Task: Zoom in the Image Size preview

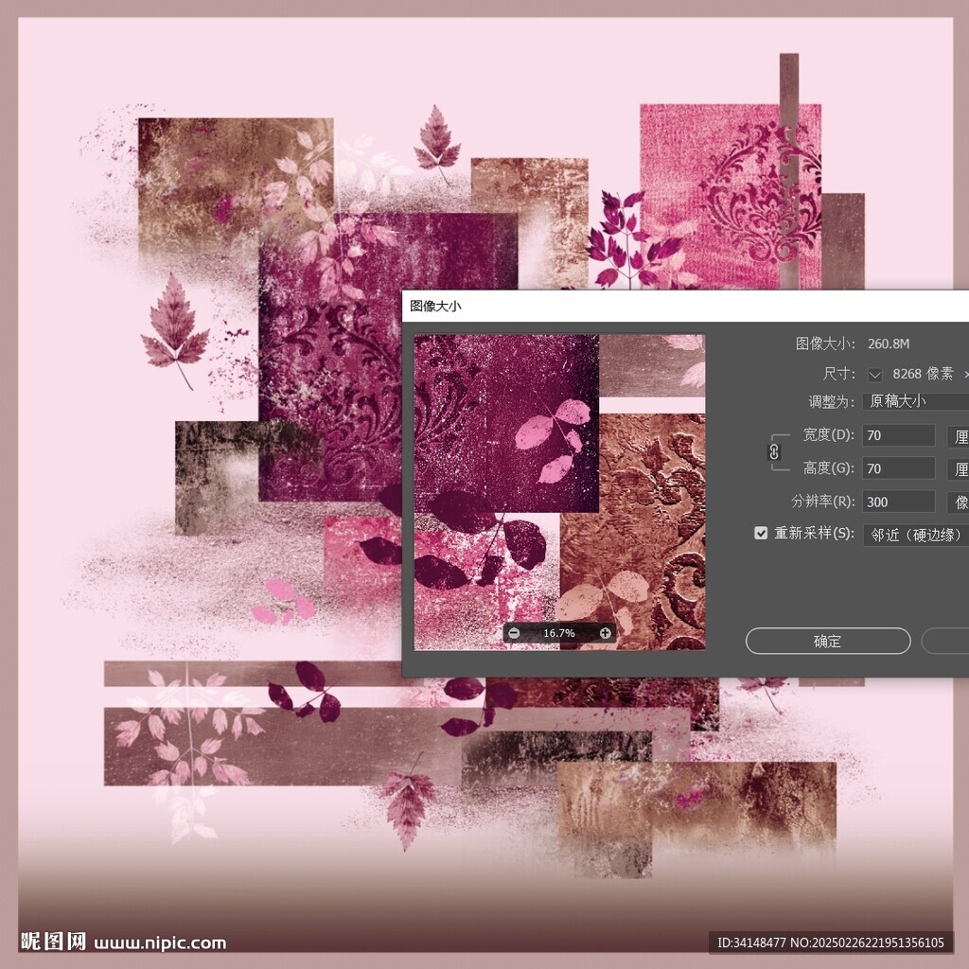Action: coord(605,633)
